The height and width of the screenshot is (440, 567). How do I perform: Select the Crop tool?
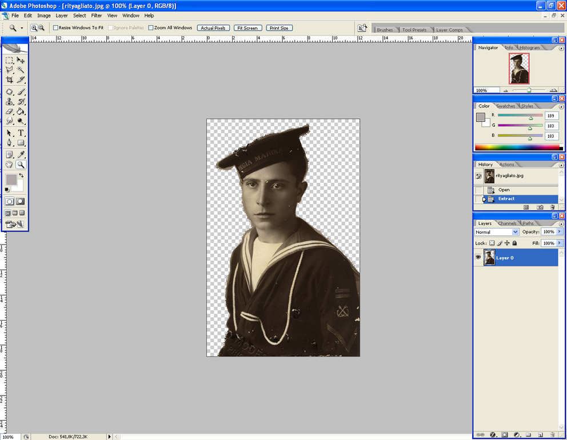click(10, 80)
